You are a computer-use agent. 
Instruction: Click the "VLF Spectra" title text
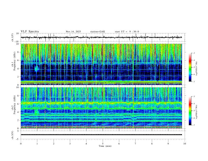pyautogui.click(x=30, y=32)
